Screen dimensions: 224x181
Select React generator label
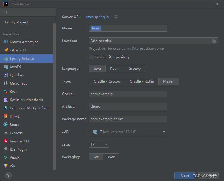point(14,124)
